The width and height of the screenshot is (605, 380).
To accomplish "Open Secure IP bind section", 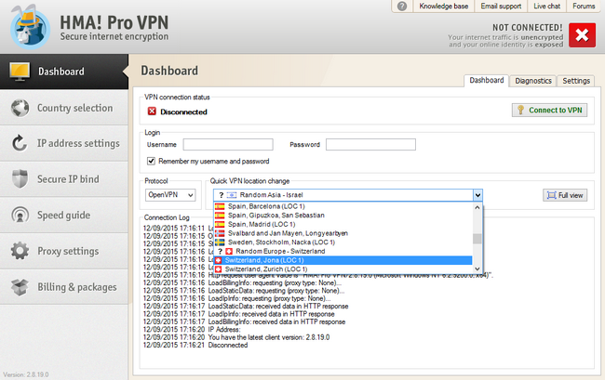I will [x=64, y=179].
